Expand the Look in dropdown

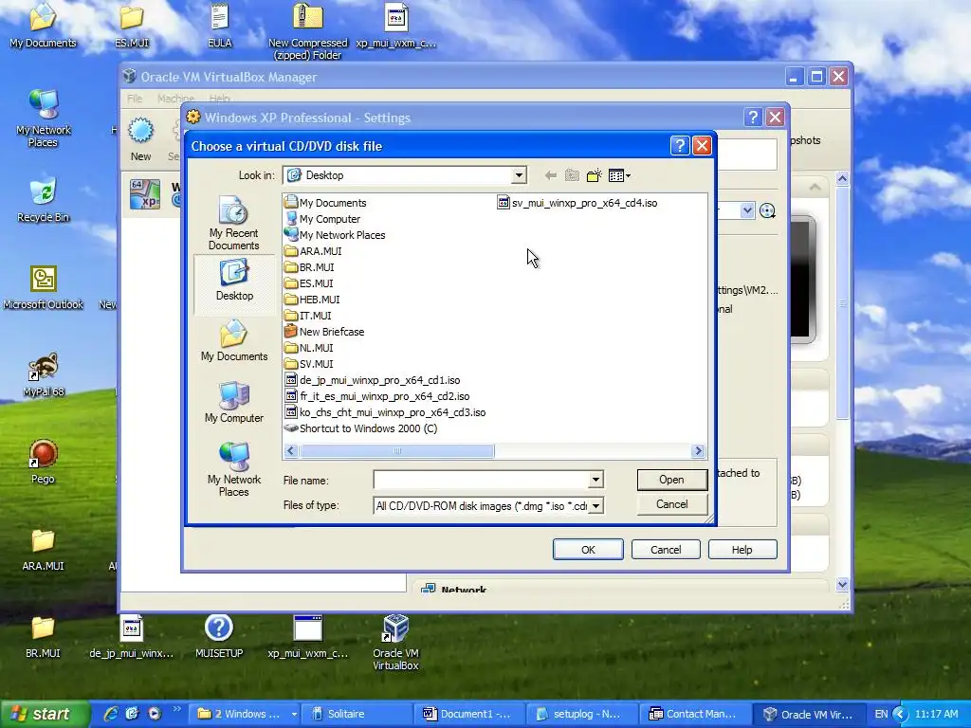519,175
